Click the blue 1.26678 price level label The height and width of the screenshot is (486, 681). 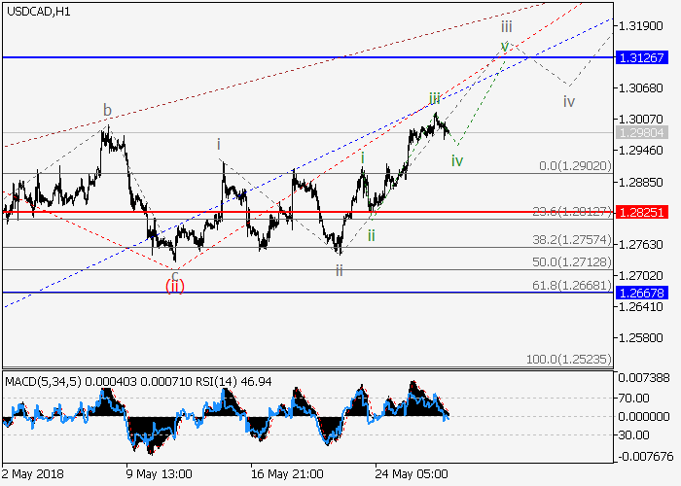coord(641,292)
